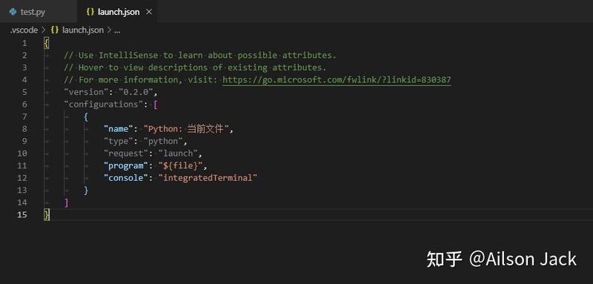The width and height of the screenshot is (593, 284).
Task: Open the .vscode breadcrumb folder
Action: coord(24,30)
